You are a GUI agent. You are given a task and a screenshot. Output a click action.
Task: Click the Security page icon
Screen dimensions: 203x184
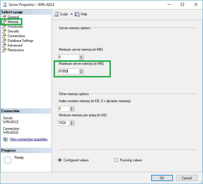pos(4,31)
